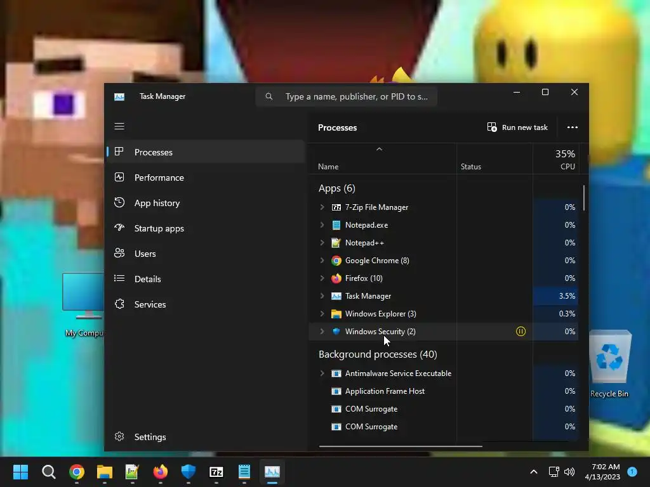Click the Run new task button
Screen dimensions: 650x487
coord(517,127)
